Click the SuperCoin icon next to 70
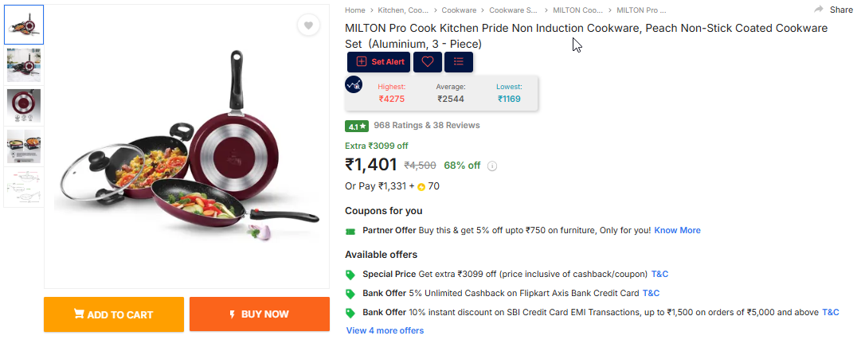This screenshot has width=857, height=355. click(421, 187)
